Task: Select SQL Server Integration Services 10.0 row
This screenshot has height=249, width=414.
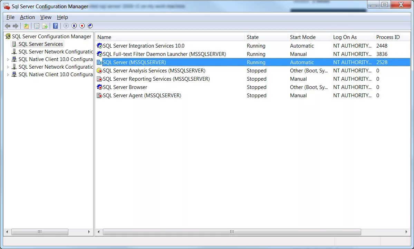Action: click(144, 46)
